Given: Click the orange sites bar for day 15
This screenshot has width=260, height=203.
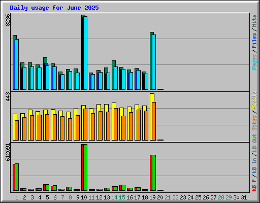Looking at the screenshot, I should tap(123, 128).
